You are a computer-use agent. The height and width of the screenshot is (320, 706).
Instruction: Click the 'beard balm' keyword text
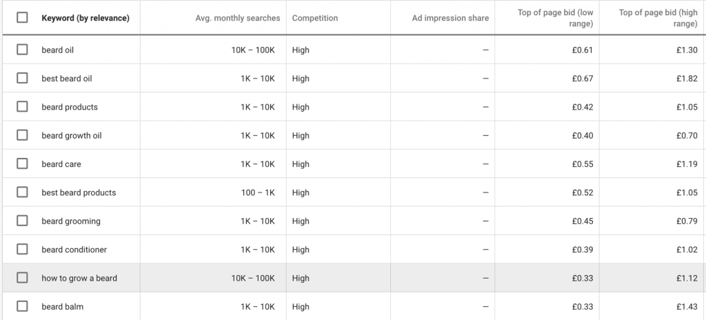click(63, 306)
